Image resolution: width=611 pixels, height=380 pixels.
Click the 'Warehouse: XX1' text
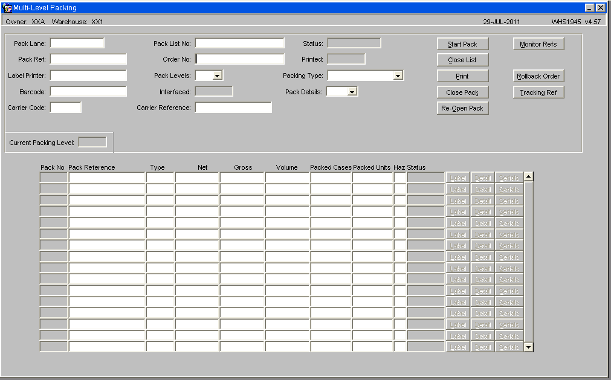coord(77,22)
